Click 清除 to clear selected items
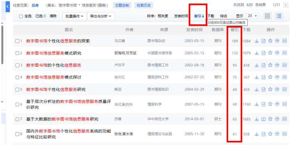 53,16
